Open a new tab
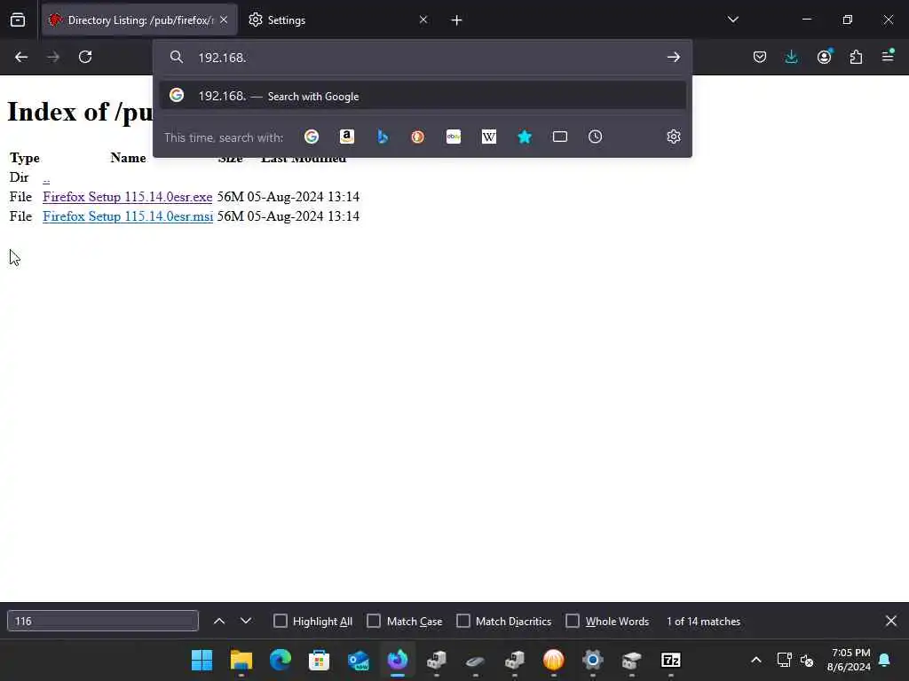 [456, 20]
